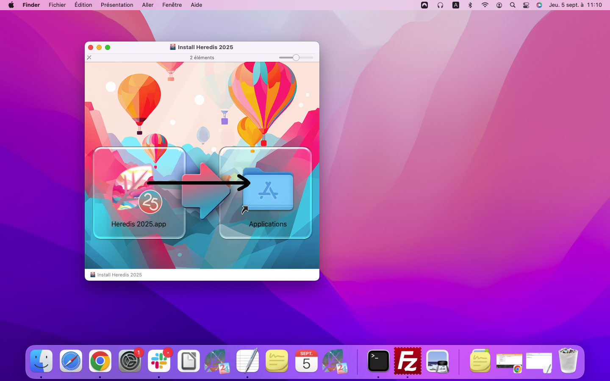The image size is (610, 381).
Task: Launch Terminal from the dock
Action: [378, 361]
